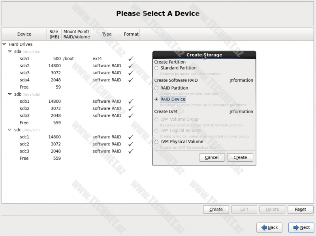Screen dimensions: 316x236
Task: Choose the RAID Partition option
Action: click(157, 88)
